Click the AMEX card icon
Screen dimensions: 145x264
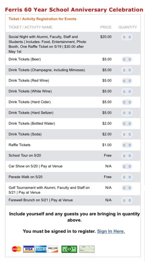[x=41, y=249]
